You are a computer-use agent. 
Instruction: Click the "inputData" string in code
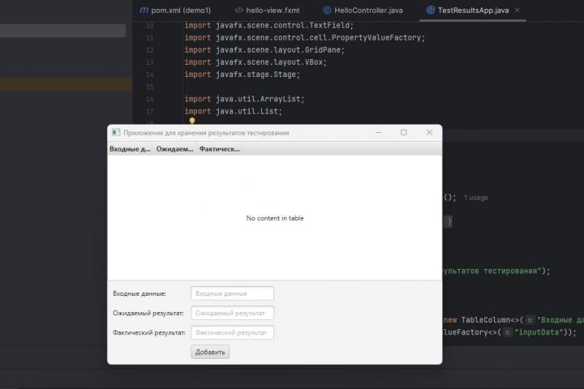coord(540,332)
